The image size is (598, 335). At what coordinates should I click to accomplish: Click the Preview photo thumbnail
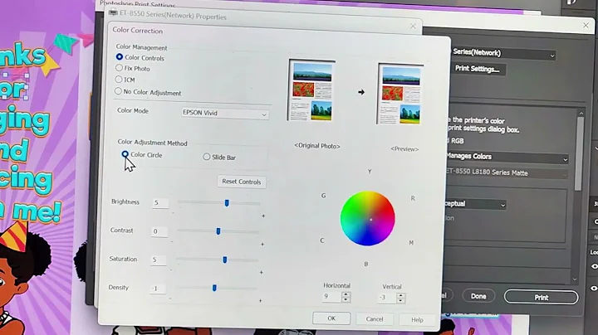[x=401, y=94]
